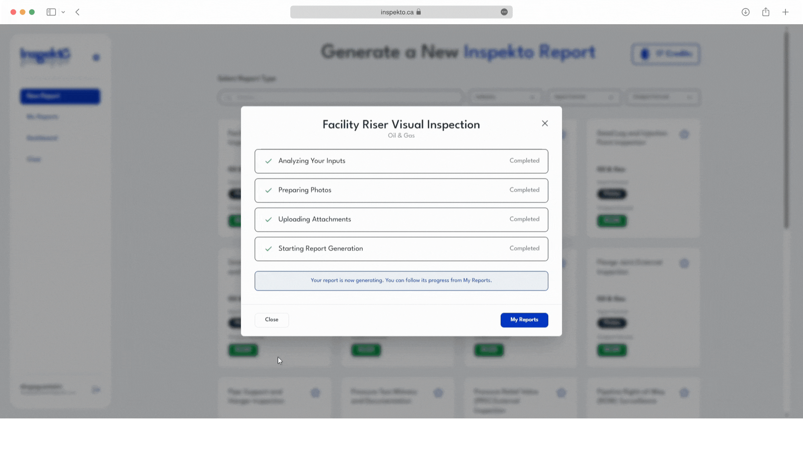803x451 pixels.
Task: Select the highlighted New Report sidebar item
Action: pyautogui.click(x=60, y=96)
